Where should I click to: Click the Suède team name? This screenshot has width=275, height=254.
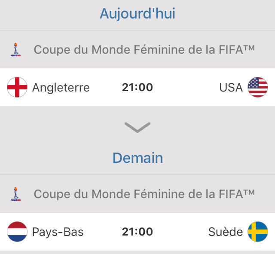pyautogui.click(x=225, y=232)
